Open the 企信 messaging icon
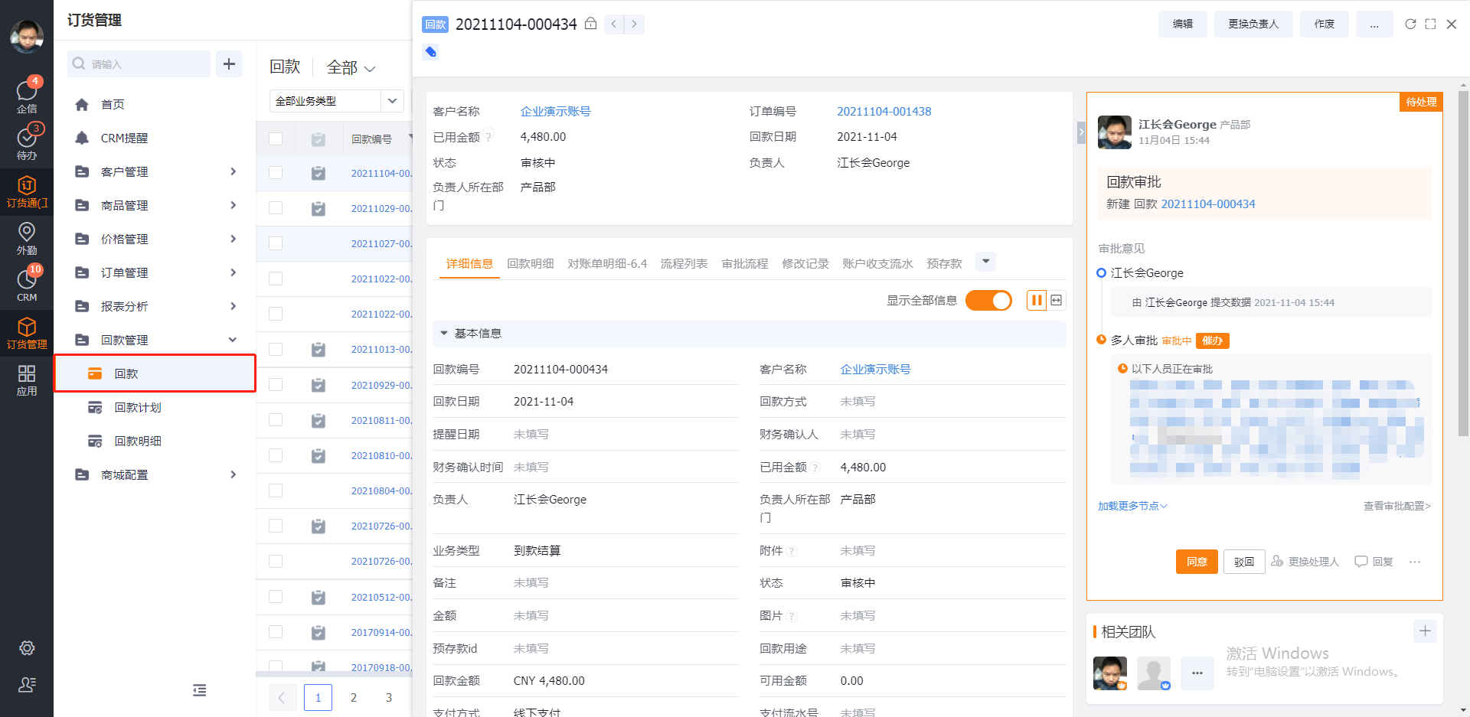This screenshot has width=1470, height=717. pos(27,96)
